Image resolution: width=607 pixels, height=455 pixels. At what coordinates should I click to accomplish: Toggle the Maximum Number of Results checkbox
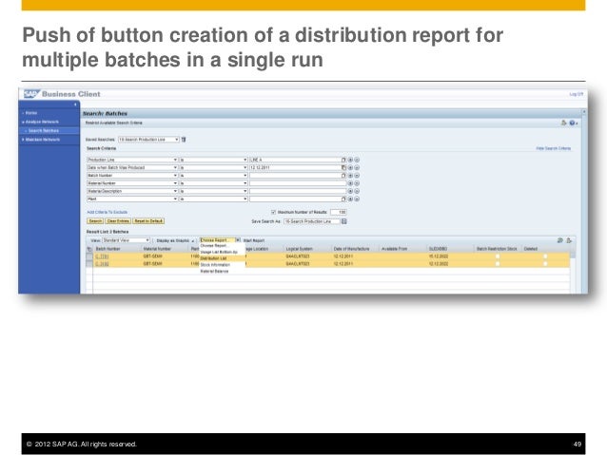[274, 211]
